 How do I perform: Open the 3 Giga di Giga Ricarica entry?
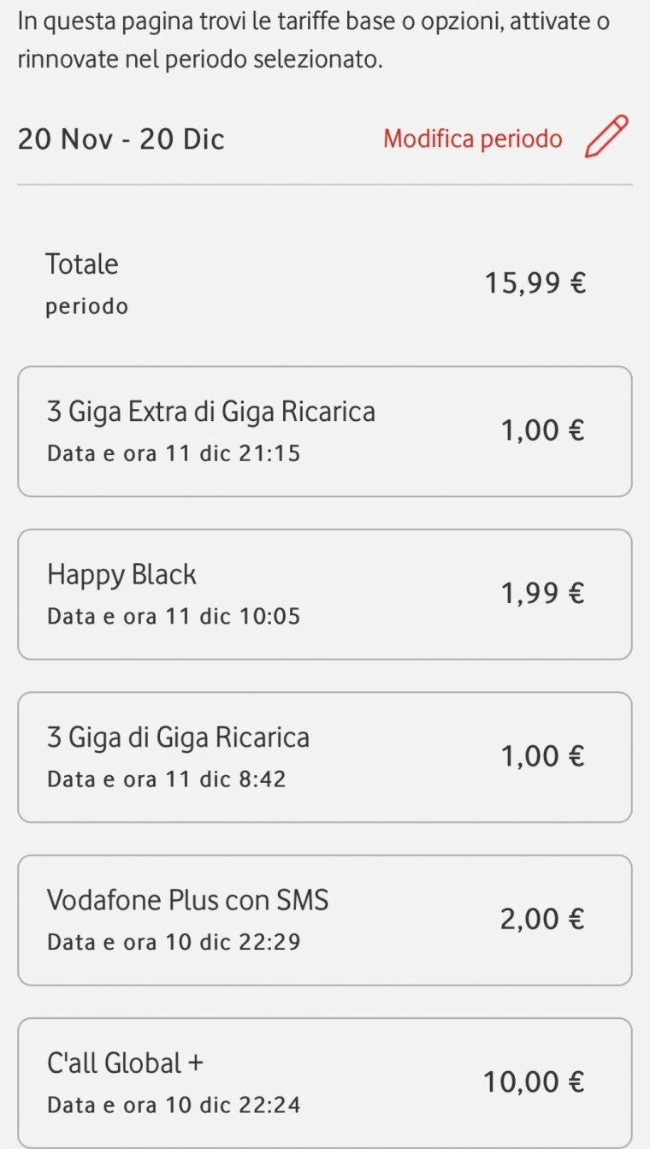coord(178,737)
